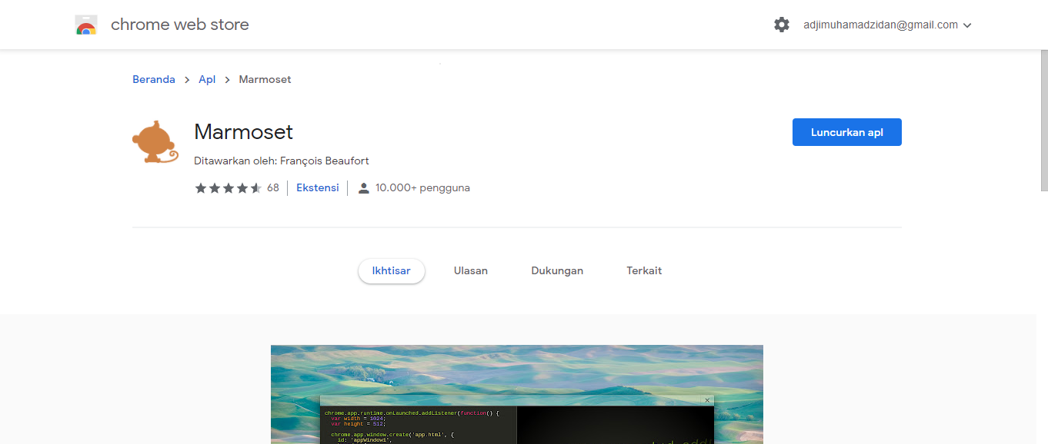
Task: Click the Marmoset breadcrumb text
Action: [265, 79]
